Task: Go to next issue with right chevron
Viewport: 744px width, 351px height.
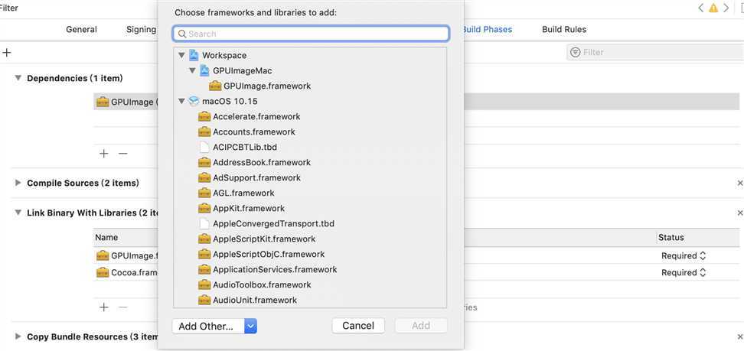Action: pyautogui.click(x=726, y=8)
